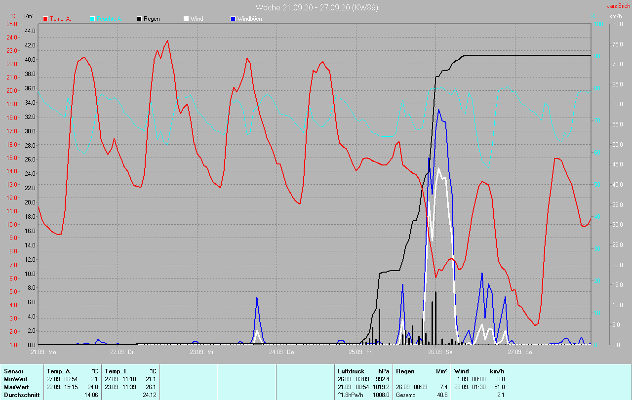Click the chart title "Woche 21.09.20 - 27.09.20 (KW39)"
The width and height of the screenshot is (632, 400).
coord(317,7)
